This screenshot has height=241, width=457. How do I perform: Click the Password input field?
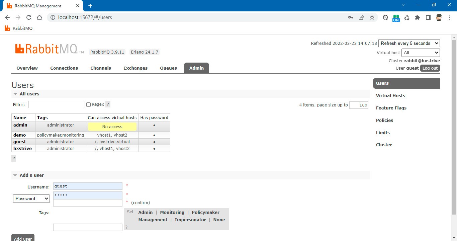pos(88,195)
